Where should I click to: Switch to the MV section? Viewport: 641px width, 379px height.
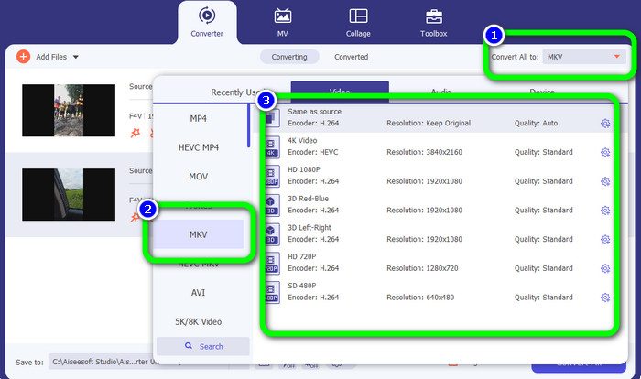283,23
